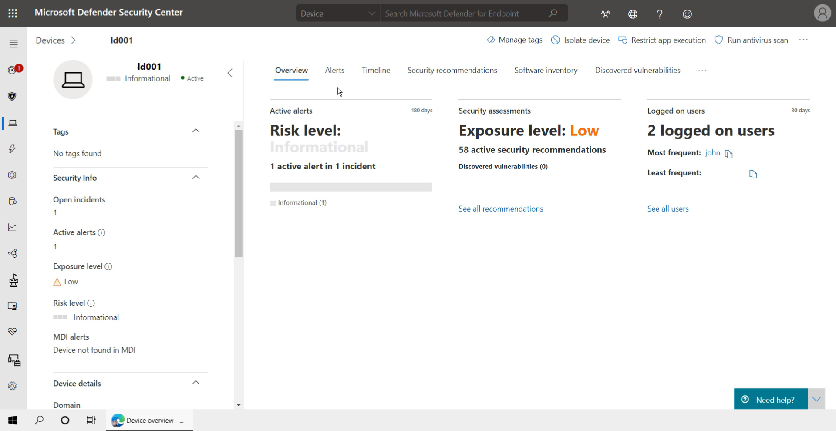Open the question mark help icon
The height and width of the screenshot is (431, 836).
660,14
